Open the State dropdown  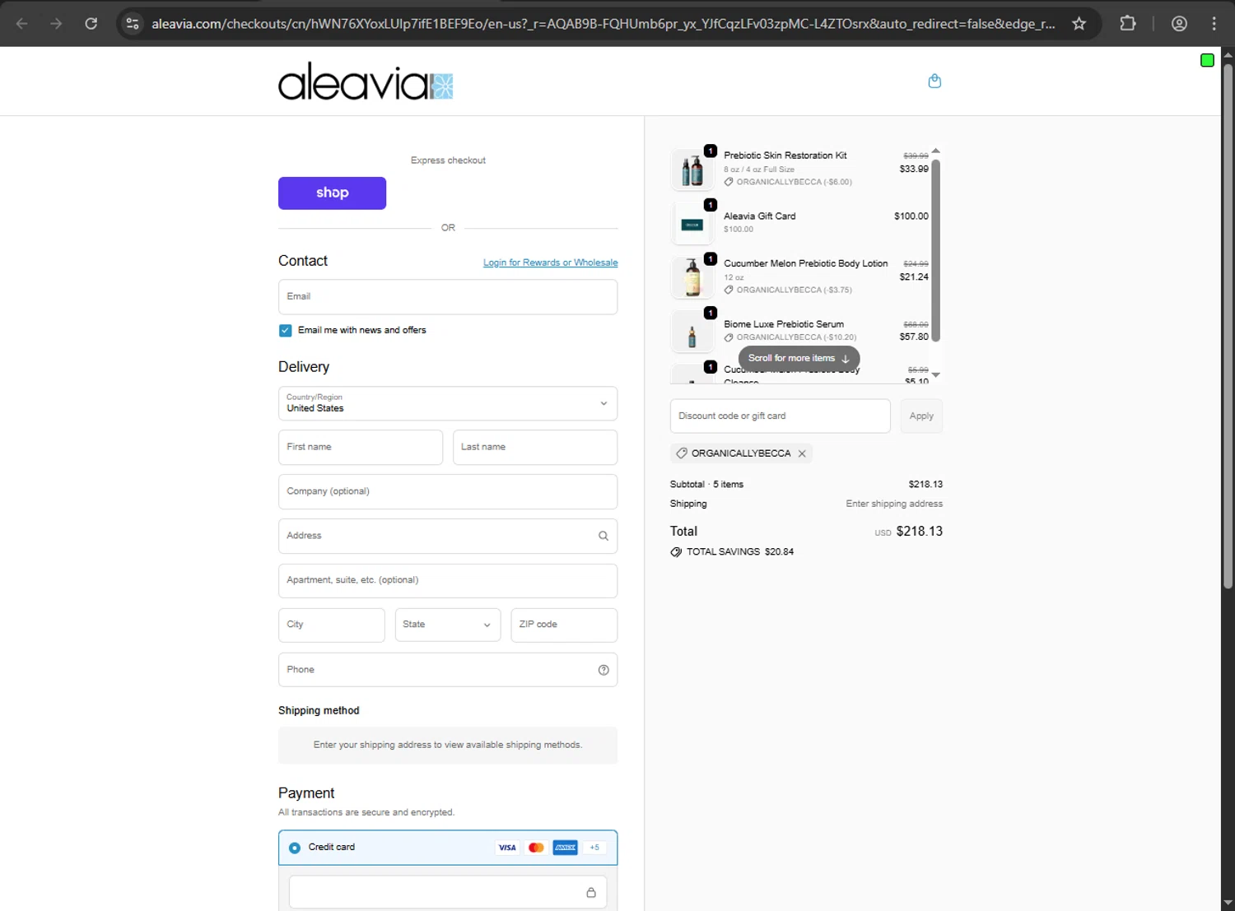click(448, 625)
